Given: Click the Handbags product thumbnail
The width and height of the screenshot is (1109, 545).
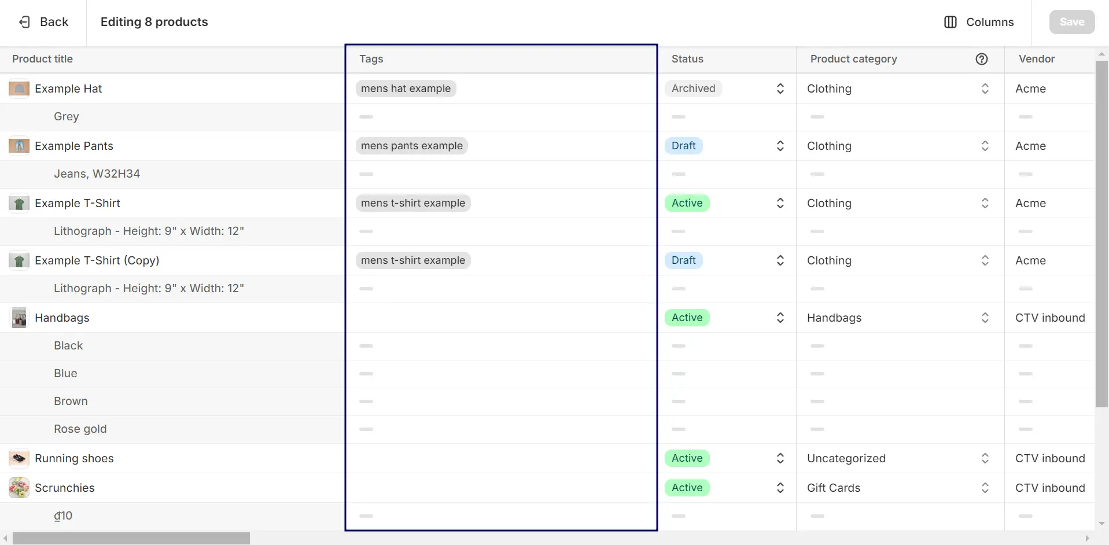Looking at the screenshot, I should [19, 318].
